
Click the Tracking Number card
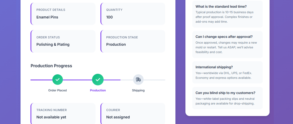63,114
